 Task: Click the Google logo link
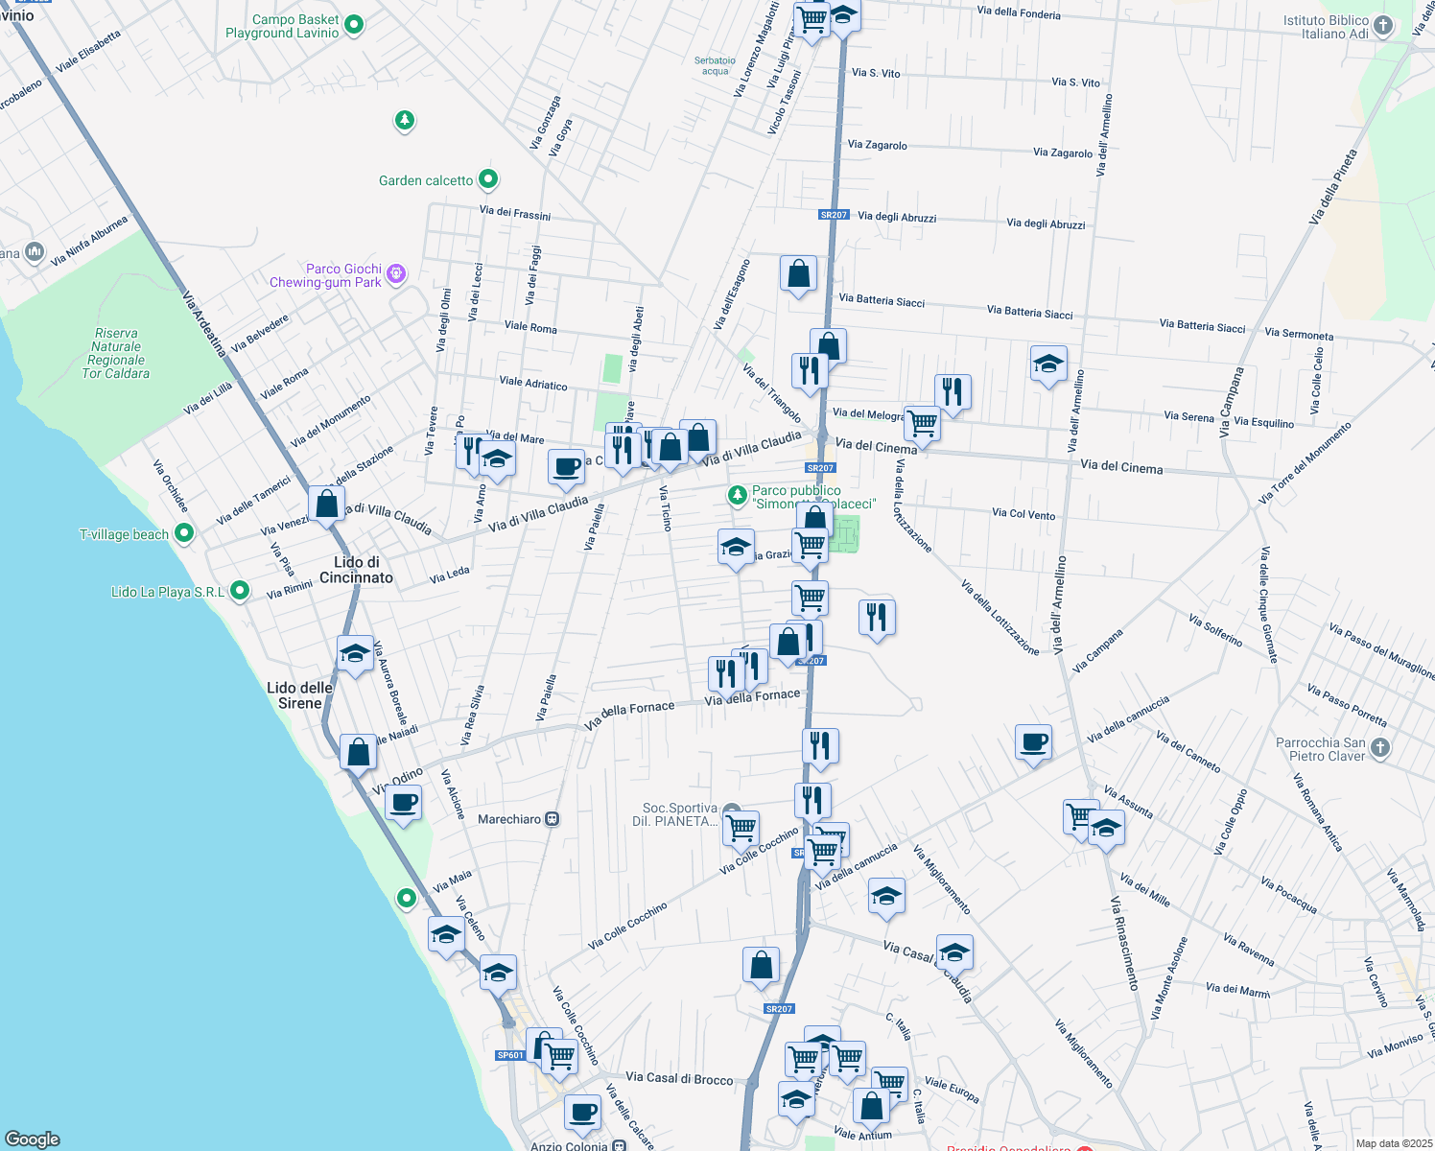pyautogui.click(x=33, y=1139)
